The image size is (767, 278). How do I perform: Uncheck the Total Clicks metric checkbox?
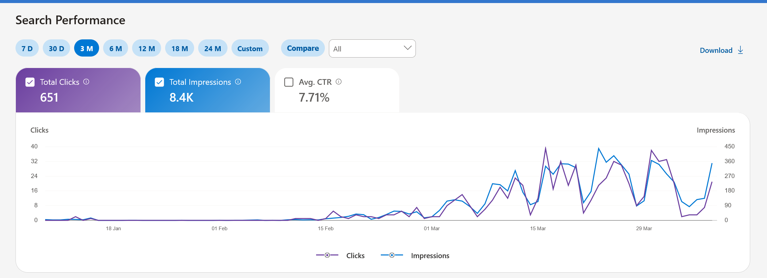click(x=30, y=81)
